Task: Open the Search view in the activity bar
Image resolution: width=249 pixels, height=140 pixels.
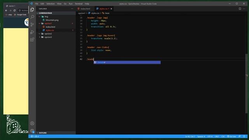Action: coord(32,17)
